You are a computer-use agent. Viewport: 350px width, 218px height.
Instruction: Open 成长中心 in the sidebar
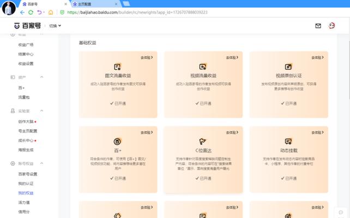26,141
